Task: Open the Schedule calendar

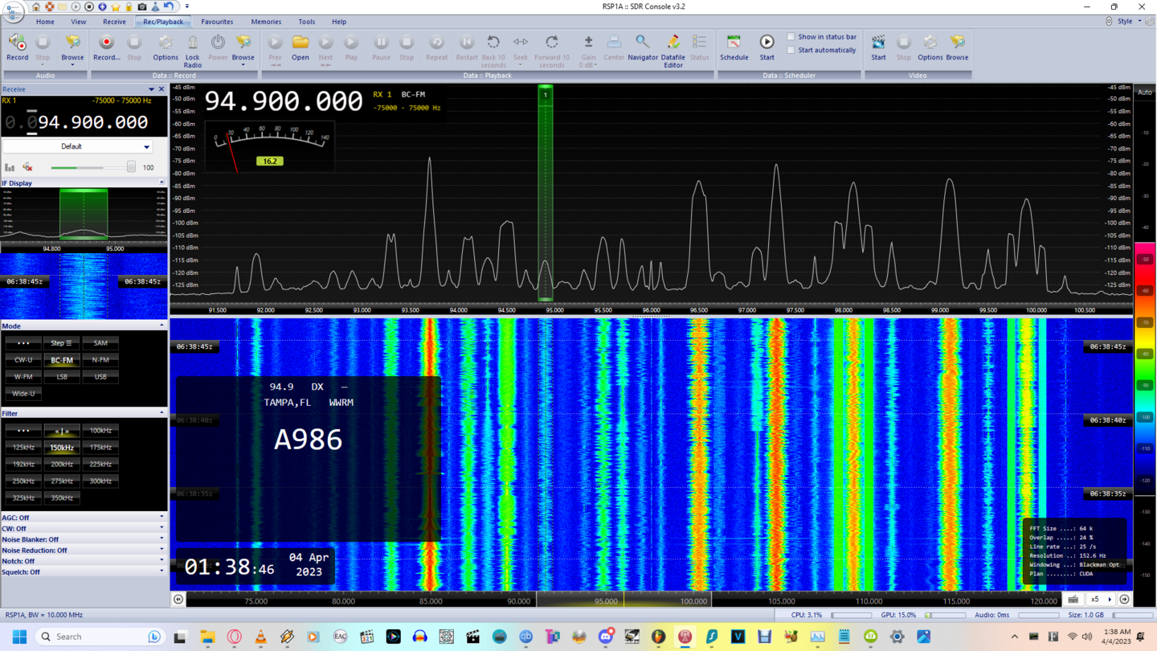Action: pos(734,47)
